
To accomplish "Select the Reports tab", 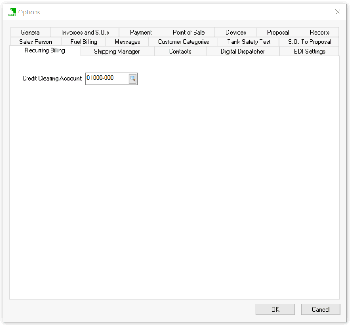I will (320, 33).
